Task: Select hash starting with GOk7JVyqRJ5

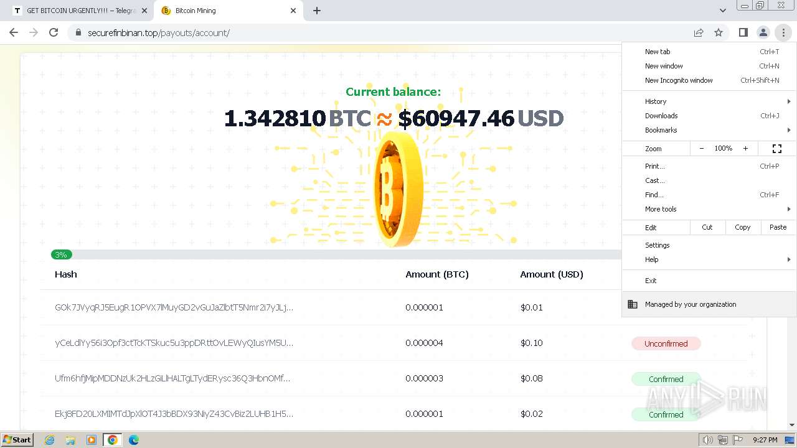Action: click(x=174, y=307)
